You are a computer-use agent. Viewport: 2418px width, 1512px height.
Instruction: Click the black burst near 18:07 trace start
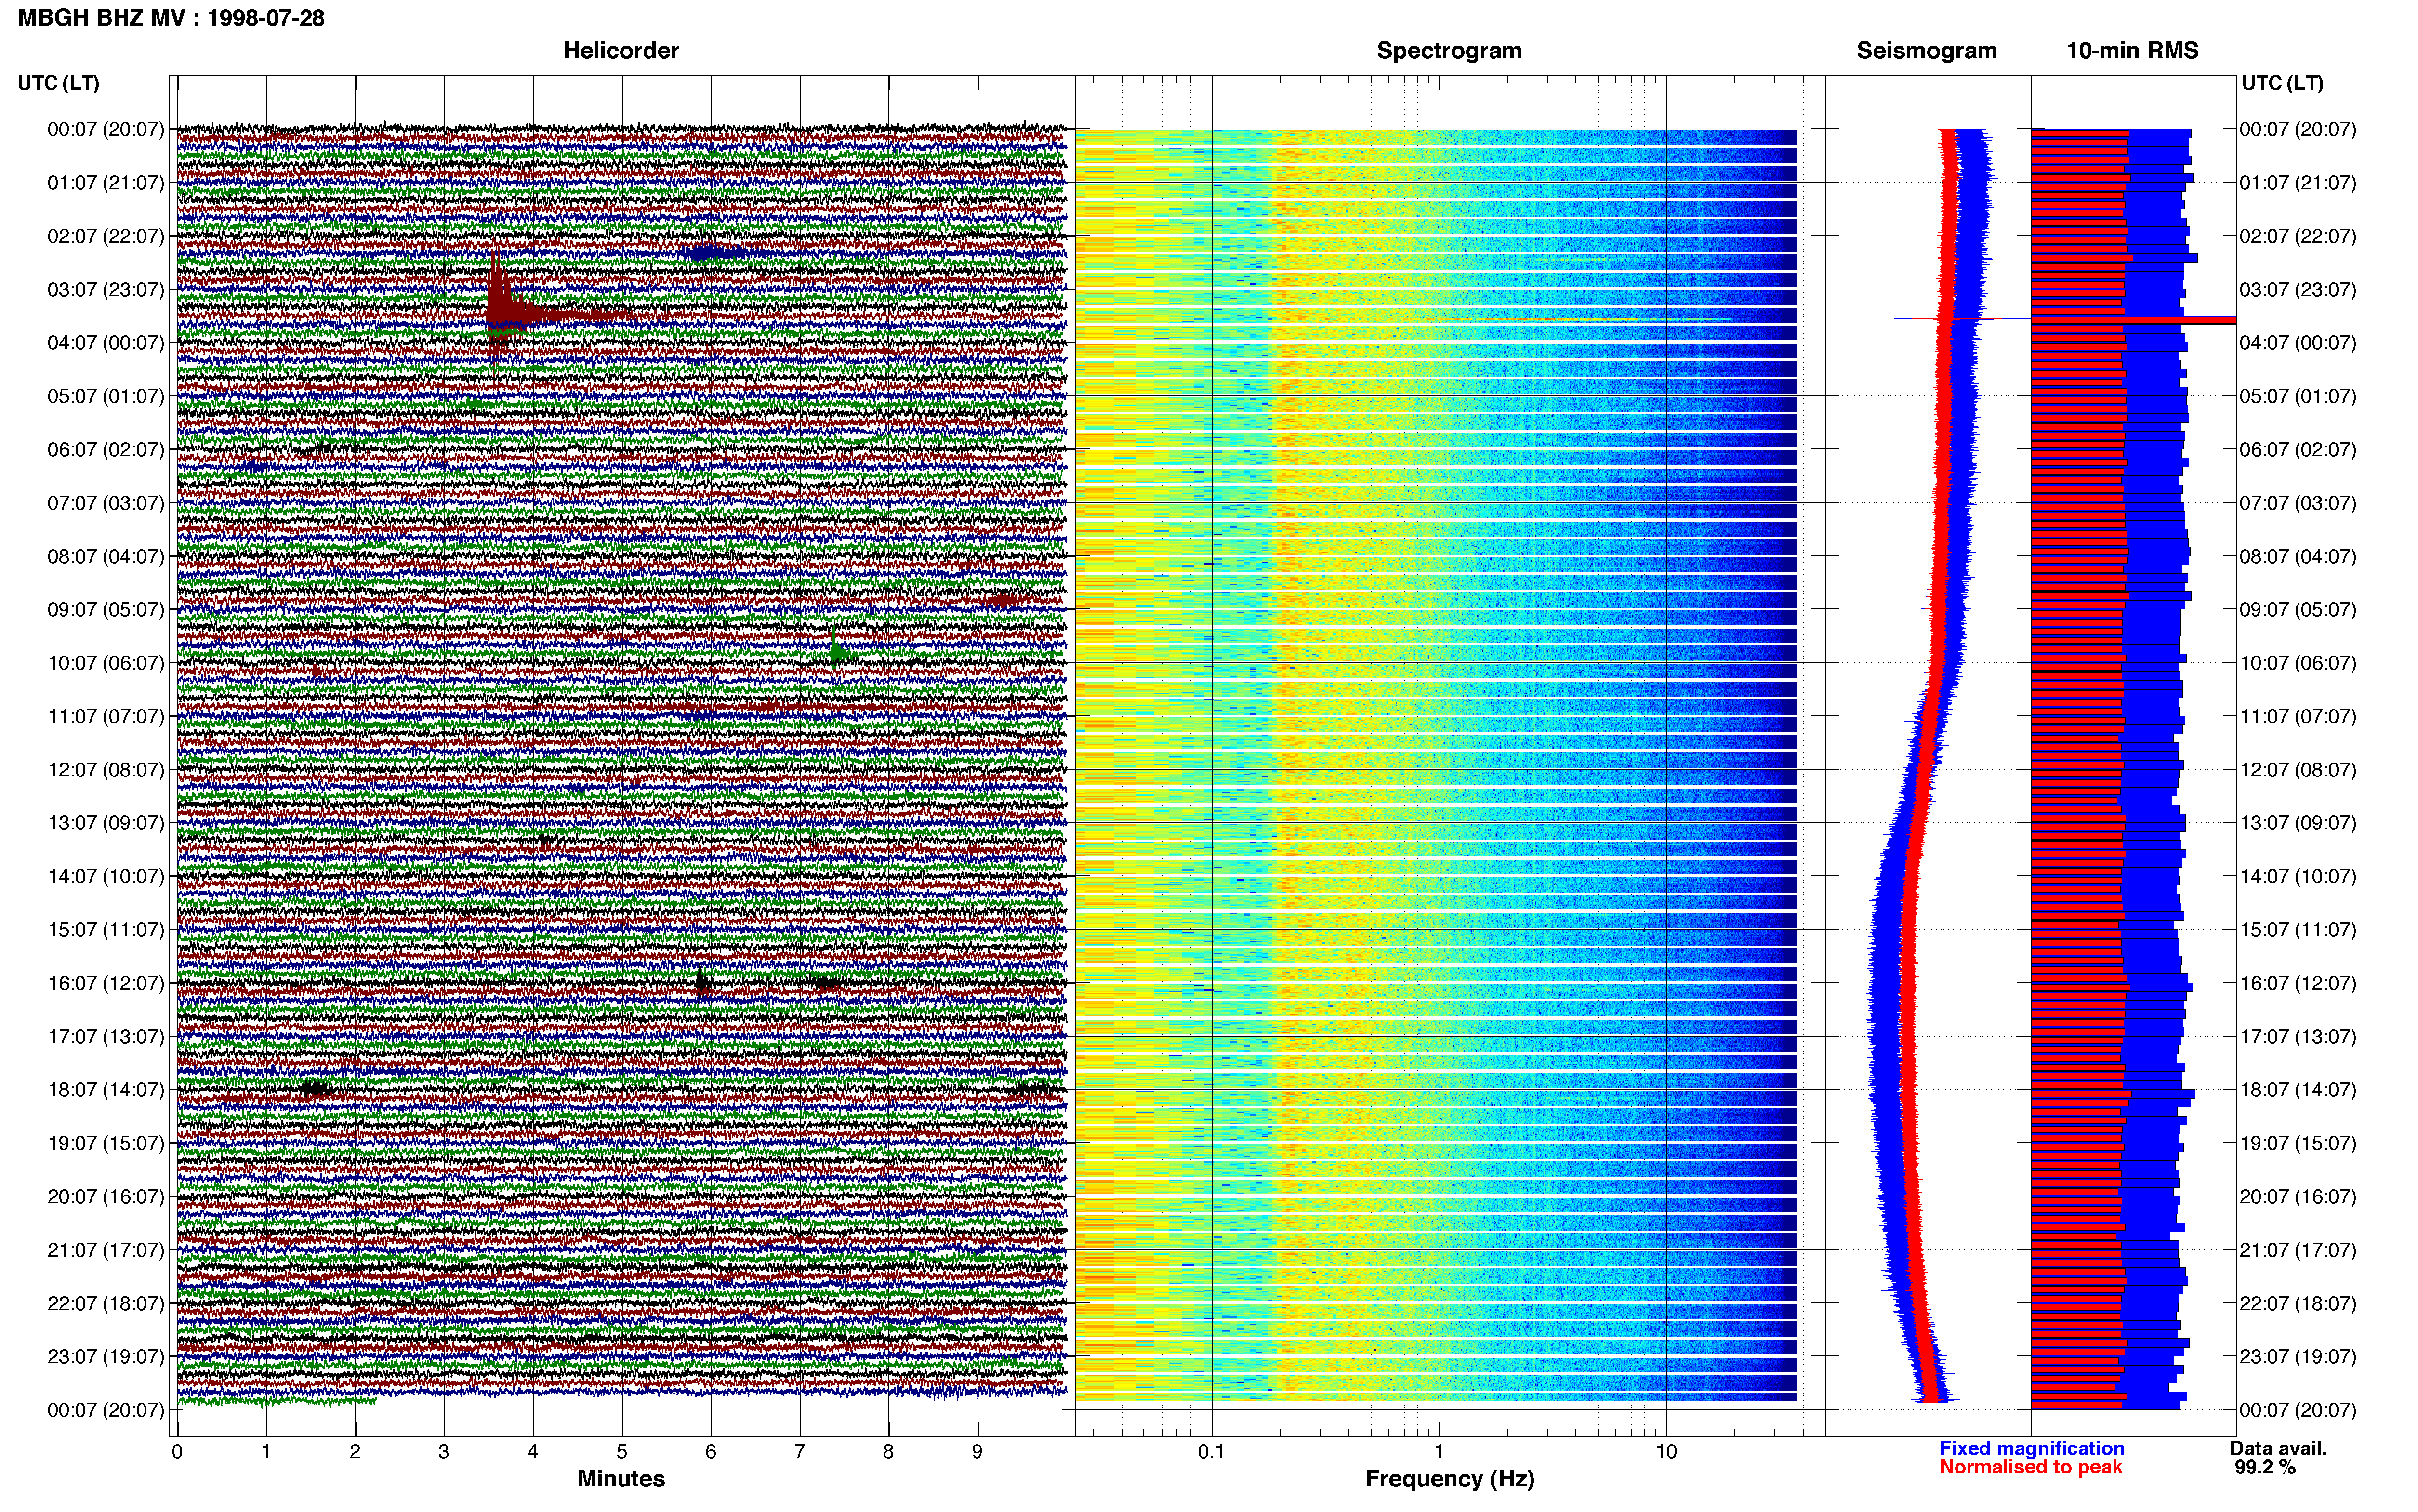tap(316, 1088)
